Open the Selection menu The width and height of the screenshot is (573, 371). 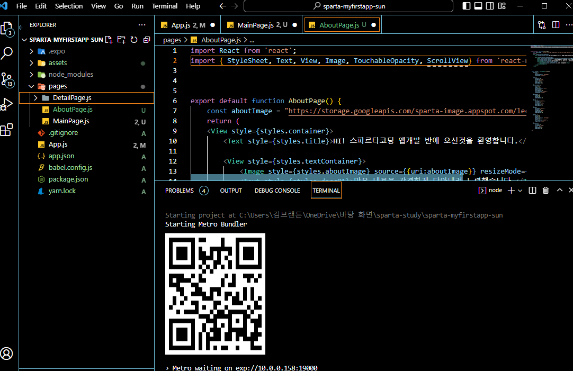(x=69, y=6)
